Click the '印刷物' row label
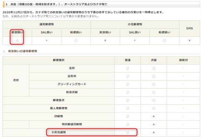This screenshot has width=201, height=137. (x=59, y=116)
